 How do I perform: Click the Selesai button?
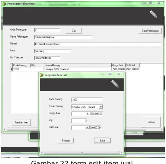click(x=151, y=122)
